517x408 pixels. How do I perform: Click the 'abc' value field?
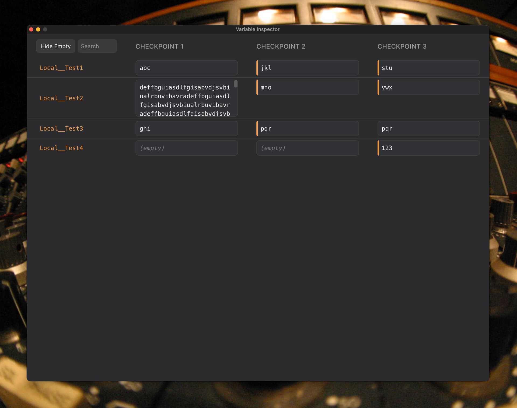187,68
